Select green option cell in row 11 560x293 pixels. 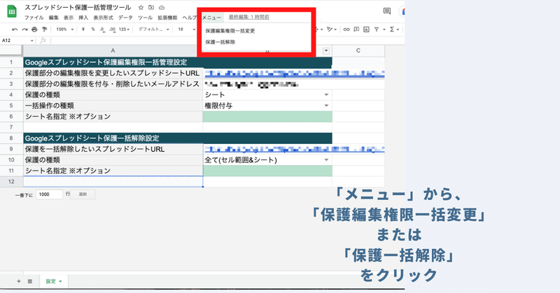(x=267, y=171)
